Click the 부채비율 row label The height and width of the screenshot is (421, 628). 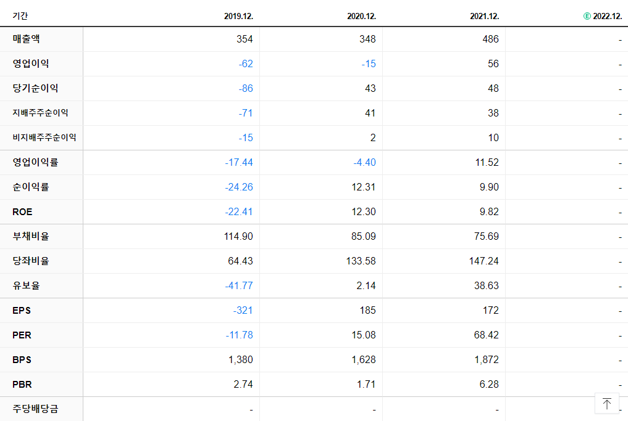click(31, 236)
